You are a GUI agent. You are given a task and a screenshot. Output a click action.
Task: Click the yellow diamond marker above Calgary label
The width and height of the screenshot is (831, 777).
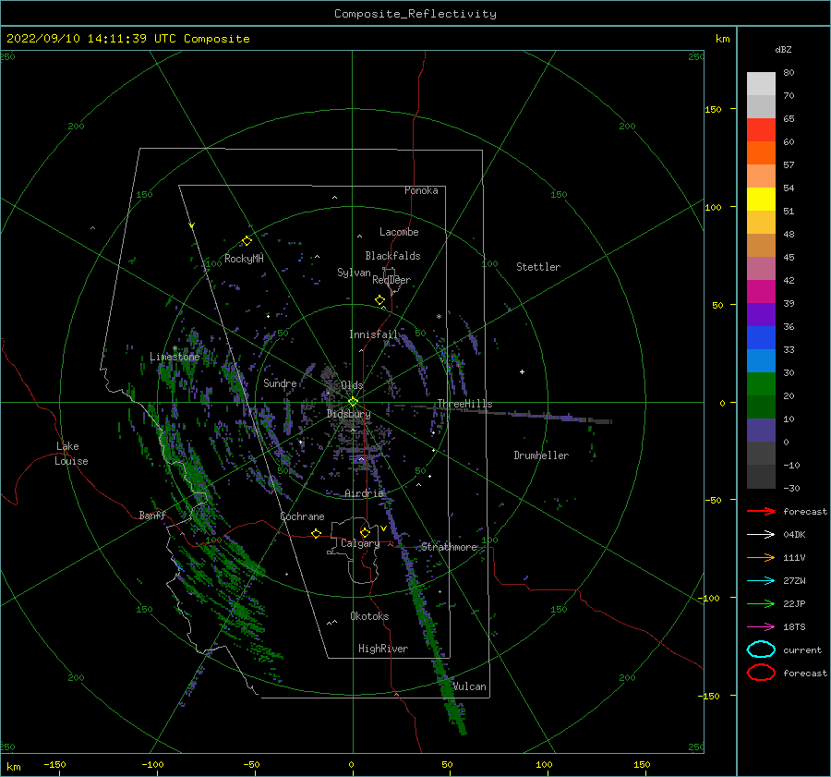click(x=365, y=532)
